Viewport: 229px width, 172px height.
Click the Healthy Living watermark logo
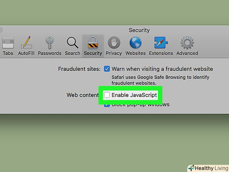point(209,168)
